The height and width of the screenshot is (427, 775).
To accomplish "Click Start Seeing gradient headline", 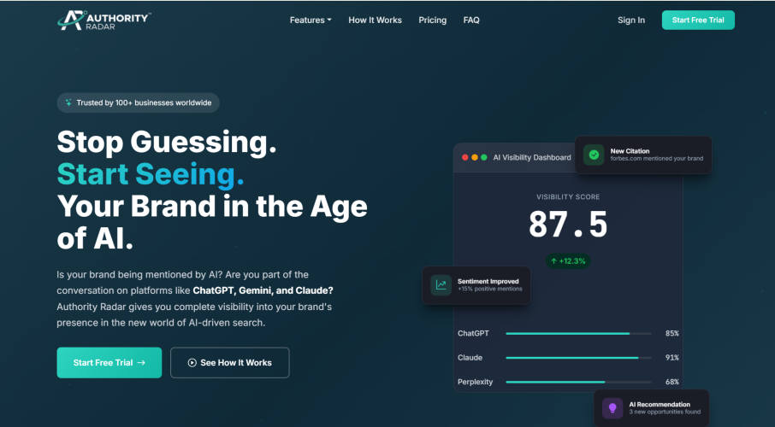I will [151, 174].
